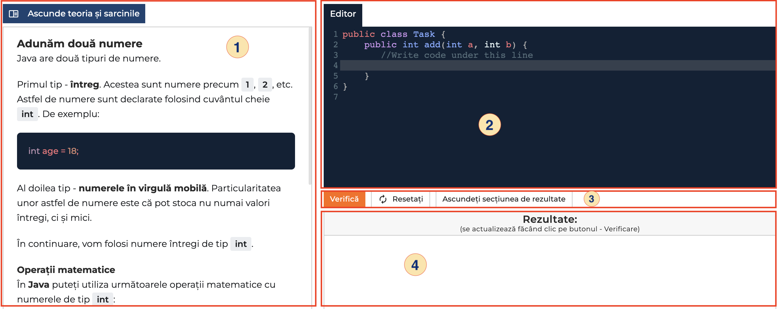
Task: Click line number 1 in editor gutter
Action: [335, 34]
